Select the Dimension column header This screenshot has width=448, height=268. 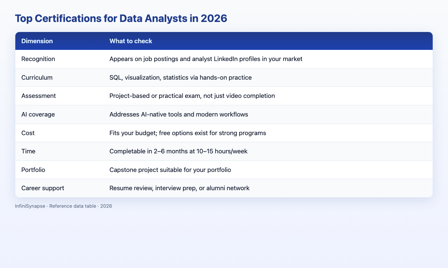(37, 41)
